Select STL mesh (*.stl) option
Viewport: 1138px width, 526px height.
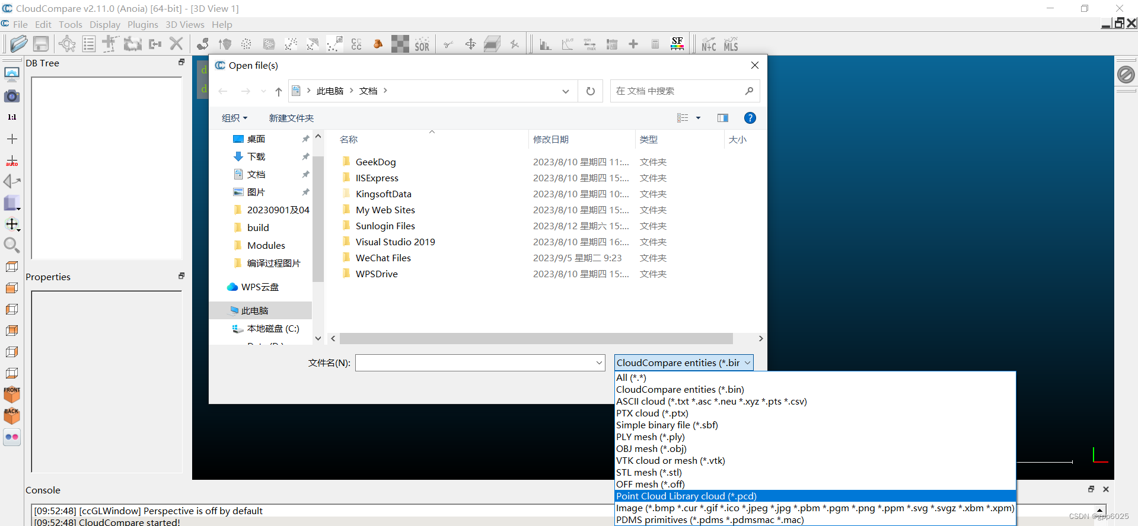click(x=815, y=472)
